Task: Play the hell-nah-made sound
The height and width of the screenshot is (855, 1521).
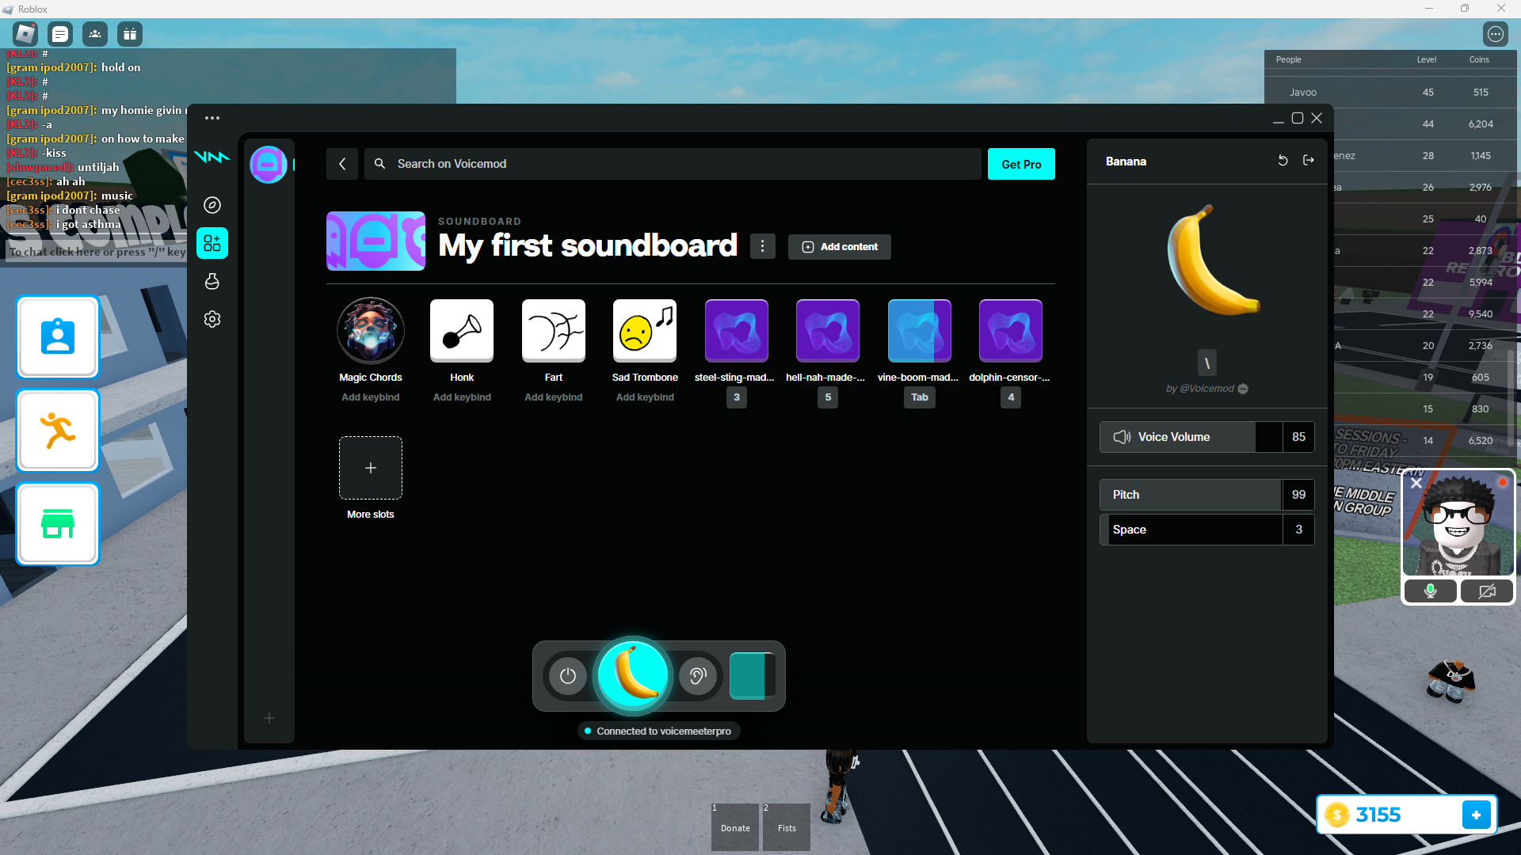Action: [x=828, y=330]
